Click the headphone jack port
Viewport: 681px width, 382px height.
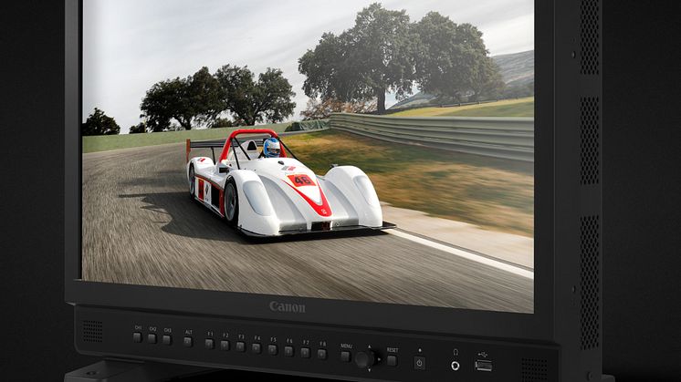click(455, 366)
